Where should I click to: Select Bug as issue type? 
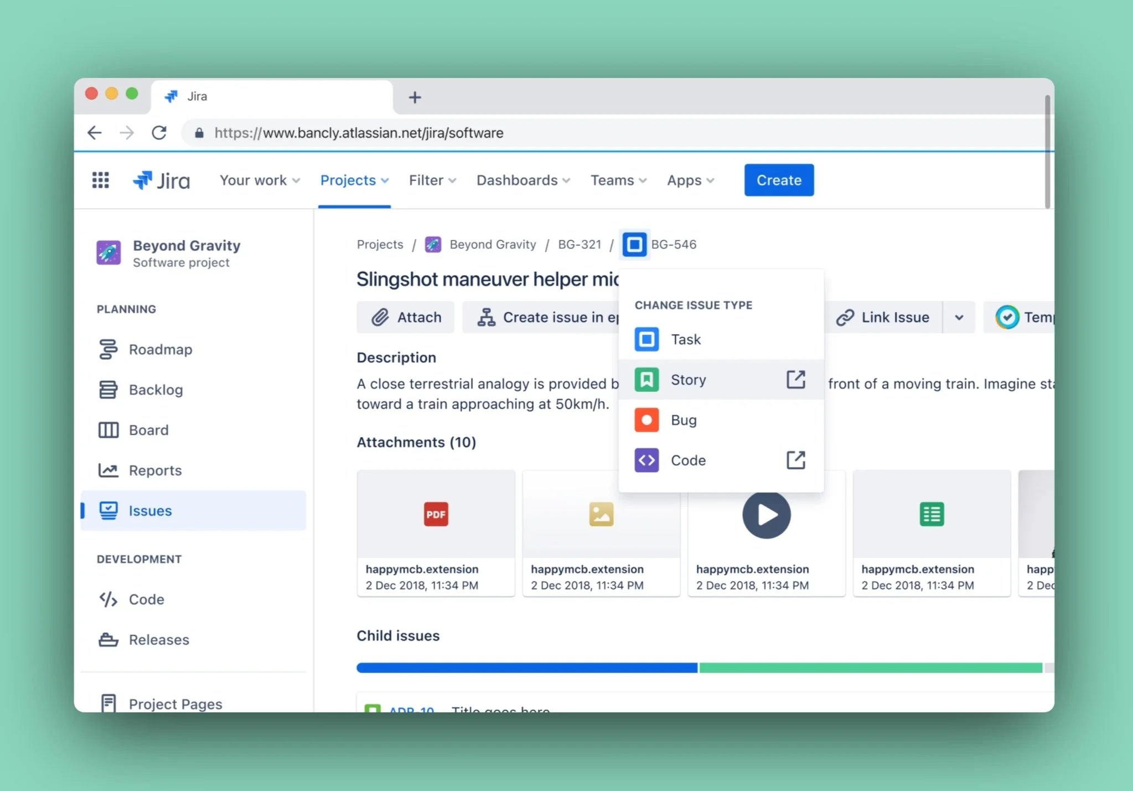click(684, 420)
